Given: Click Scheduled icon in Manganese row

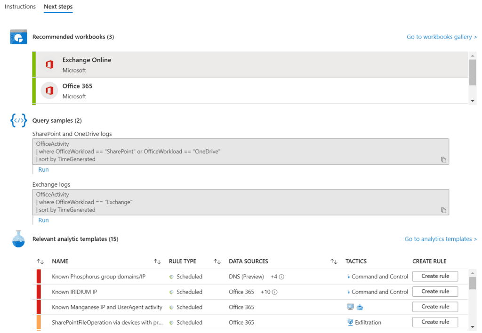Looking at the screenshot, I should click(x=171, y=308).
